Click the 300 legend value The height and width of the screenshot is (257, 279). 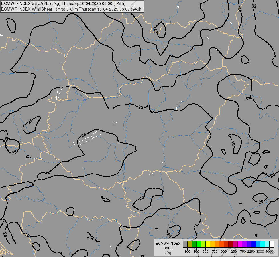pyautogui.click(x=196, y=252)
